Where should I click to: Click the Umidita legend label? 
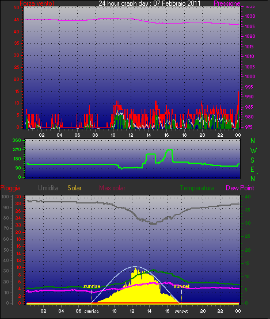click(48, 188)
